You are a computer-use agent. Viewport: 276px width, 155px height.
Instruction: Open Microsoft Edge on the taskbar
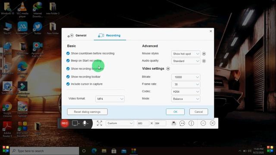[94, 151]
